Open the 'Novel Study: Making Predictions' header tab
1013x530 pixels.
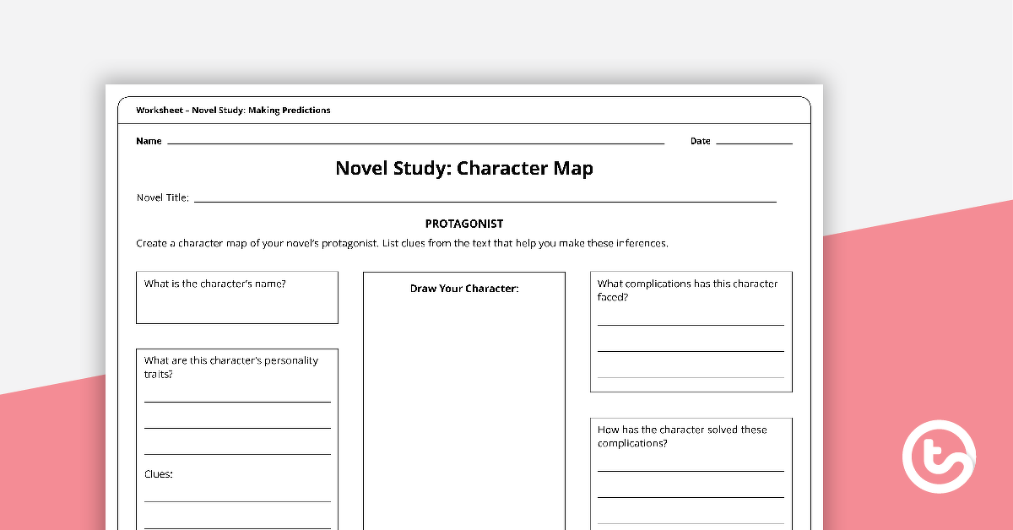click(x=235, y=110)
